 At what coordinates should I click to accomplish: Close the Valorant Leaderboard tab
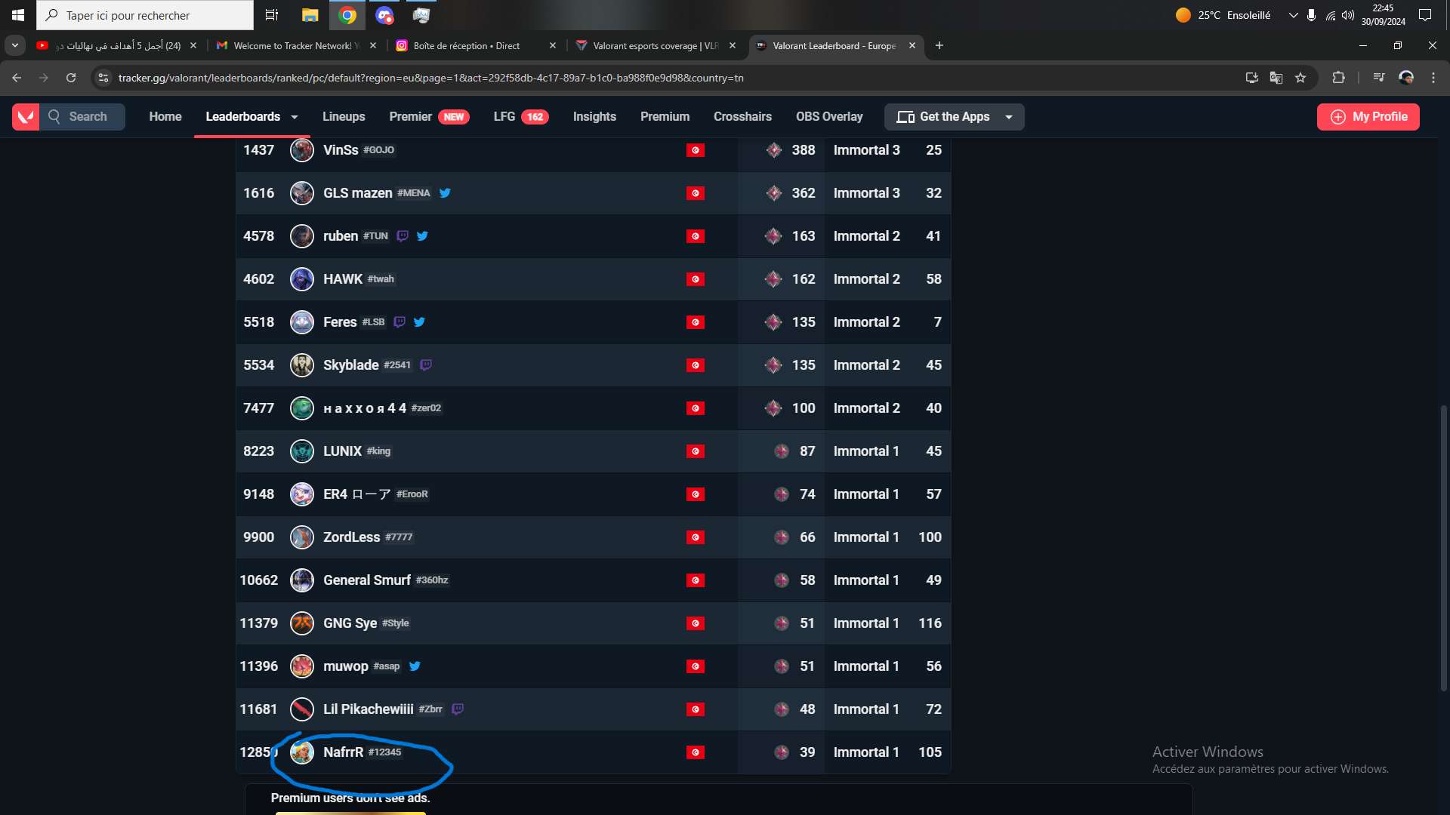(912, 46)
